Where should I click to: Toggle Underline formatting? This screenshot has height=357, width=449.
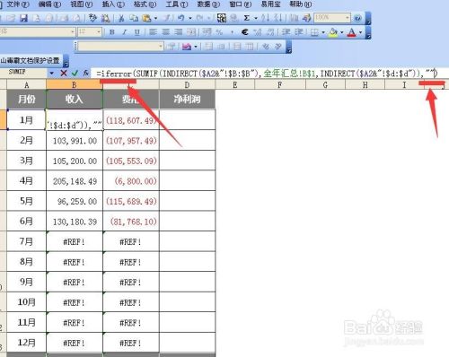click(x=137, y=31)
